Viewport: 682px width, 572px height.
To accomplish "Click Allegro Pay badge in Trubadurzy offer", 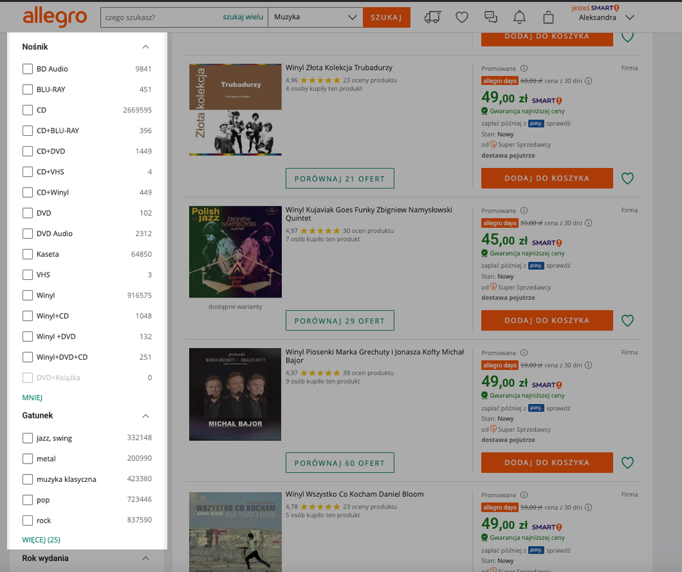I will [x=537, y=124].
